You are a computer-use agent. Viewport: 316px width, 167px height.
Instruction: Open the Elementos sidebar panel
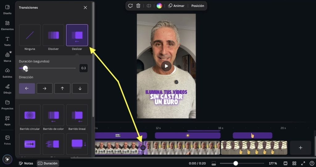[x=7, y=25]
